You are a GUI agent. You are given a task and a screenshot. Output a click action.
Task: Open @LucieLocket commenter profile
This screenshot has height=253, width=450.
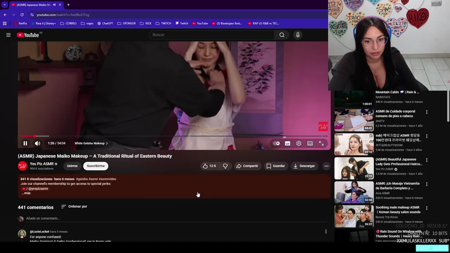click(39, 232)
